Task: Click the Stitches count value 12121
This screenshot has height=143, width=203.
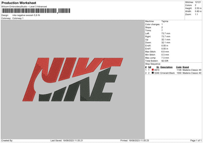Action: 198,2
